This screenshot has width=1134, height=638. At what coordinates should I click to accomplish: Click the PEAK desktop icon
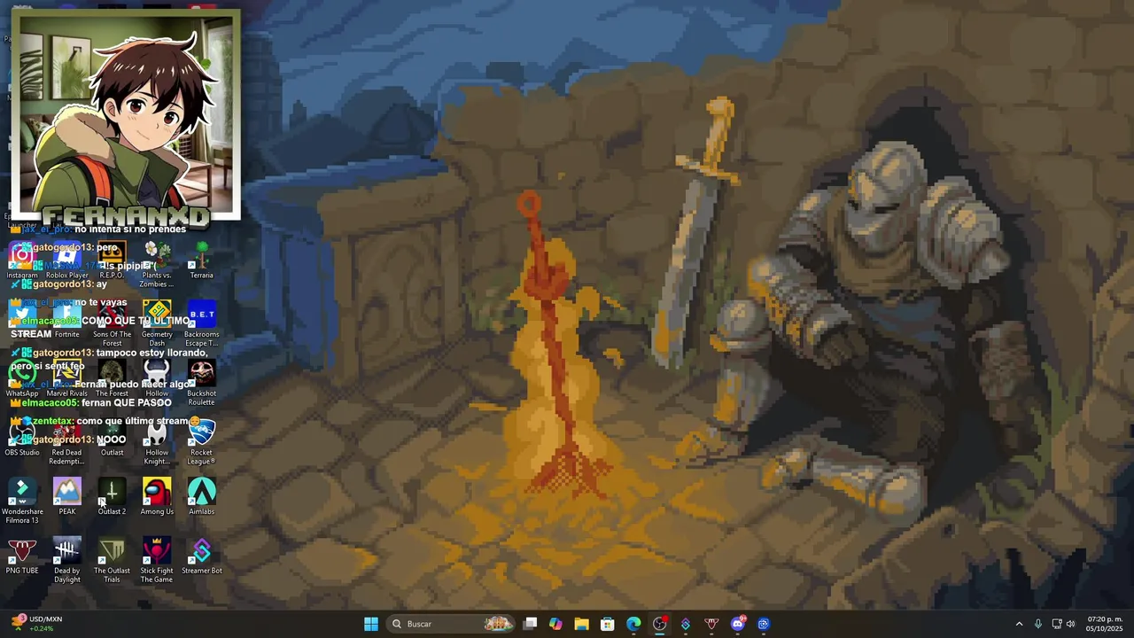click(67, 497)
